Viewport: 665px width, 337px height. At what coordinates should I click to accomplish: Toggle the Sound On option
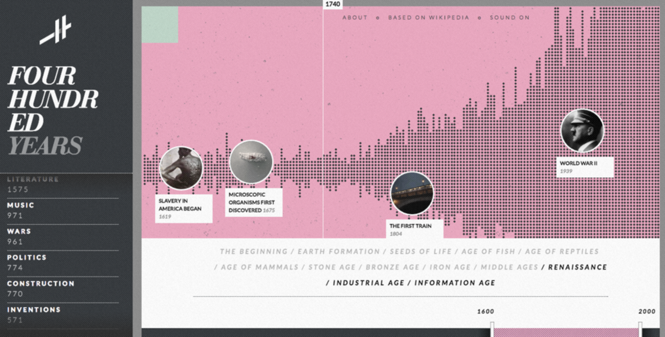(x=509, y=17)
